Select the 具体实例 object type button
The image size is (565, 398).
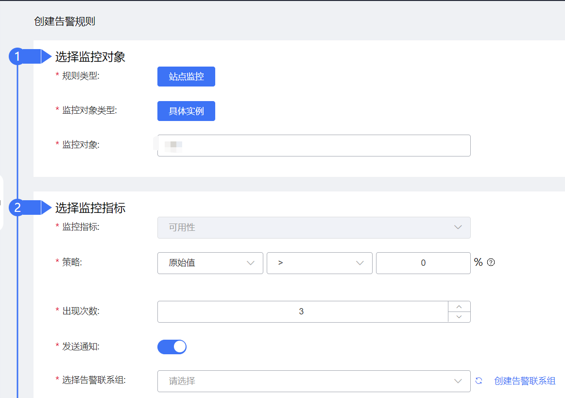click(x=186, y=111)
